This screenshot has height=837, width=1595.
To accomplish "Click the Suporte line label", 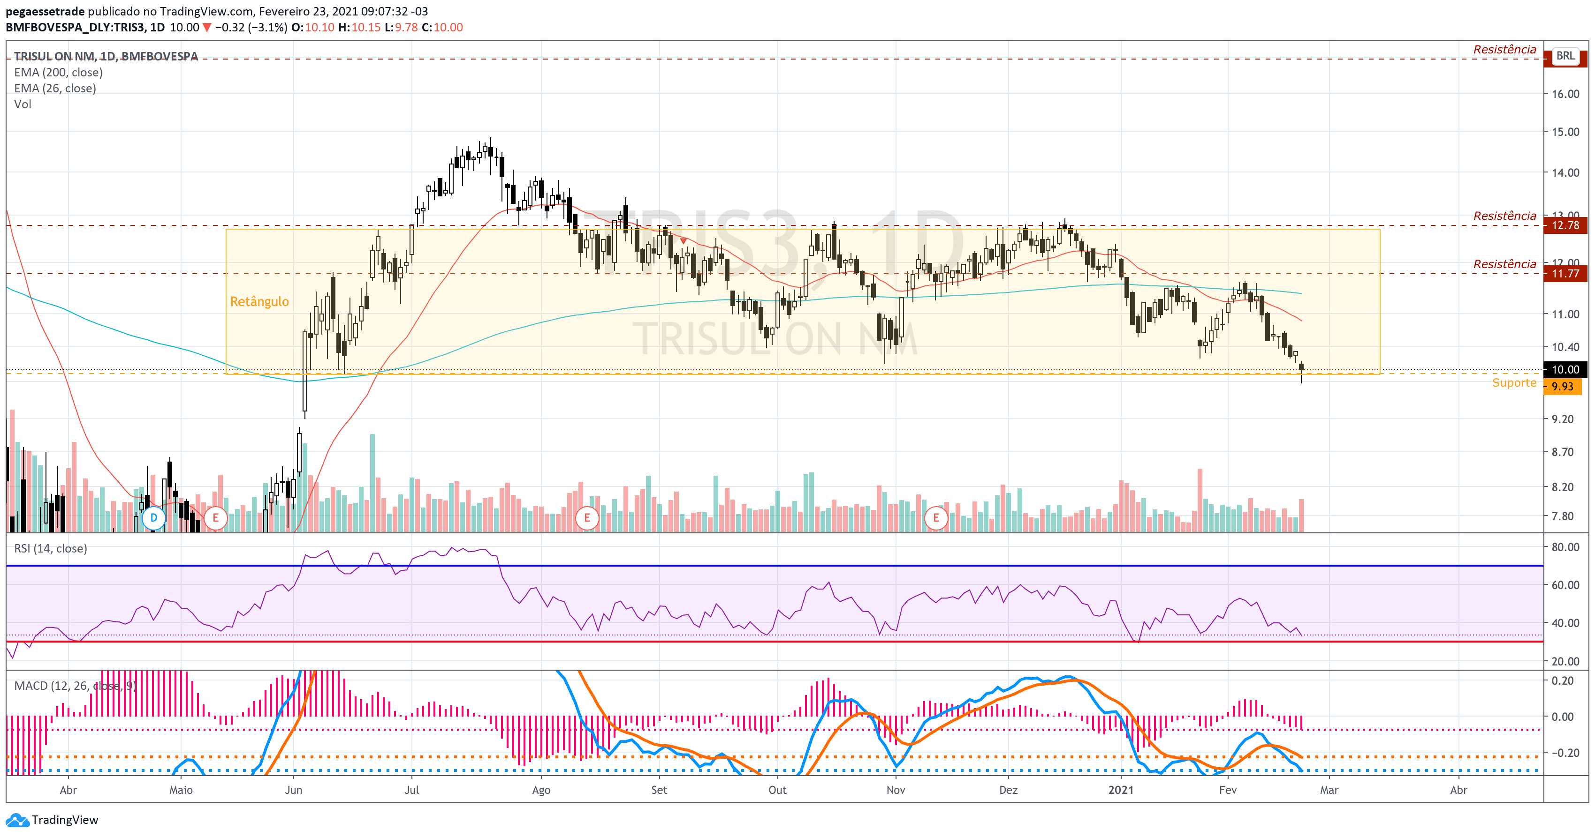I will [x=1514, y=383].
